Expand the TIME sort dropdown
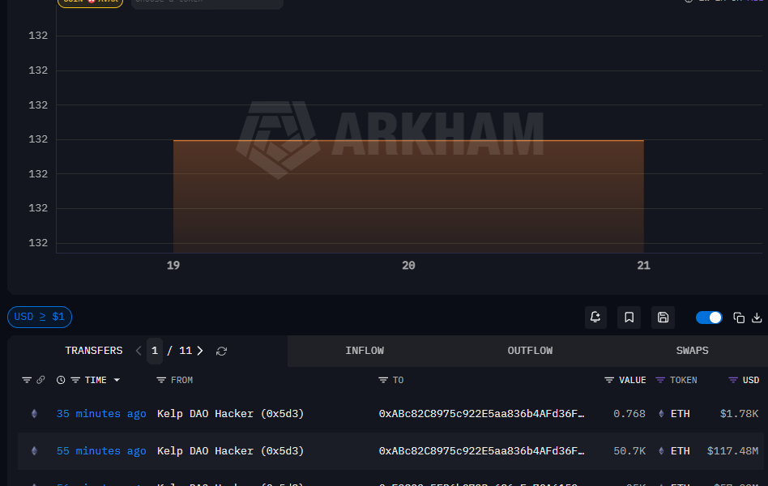The image size is (768, 486). pos(116,379)
